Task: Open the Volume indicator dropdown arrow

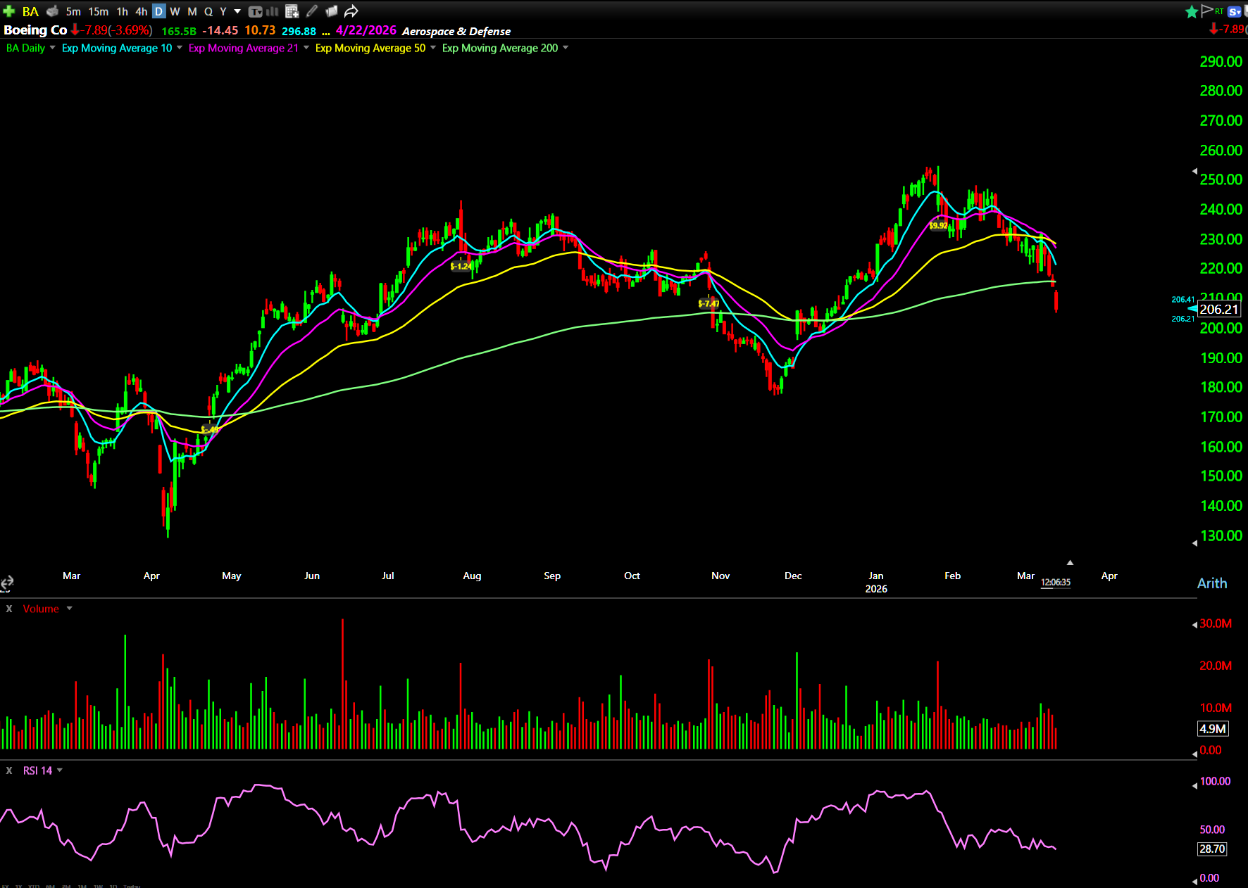Action: (69, 609)
